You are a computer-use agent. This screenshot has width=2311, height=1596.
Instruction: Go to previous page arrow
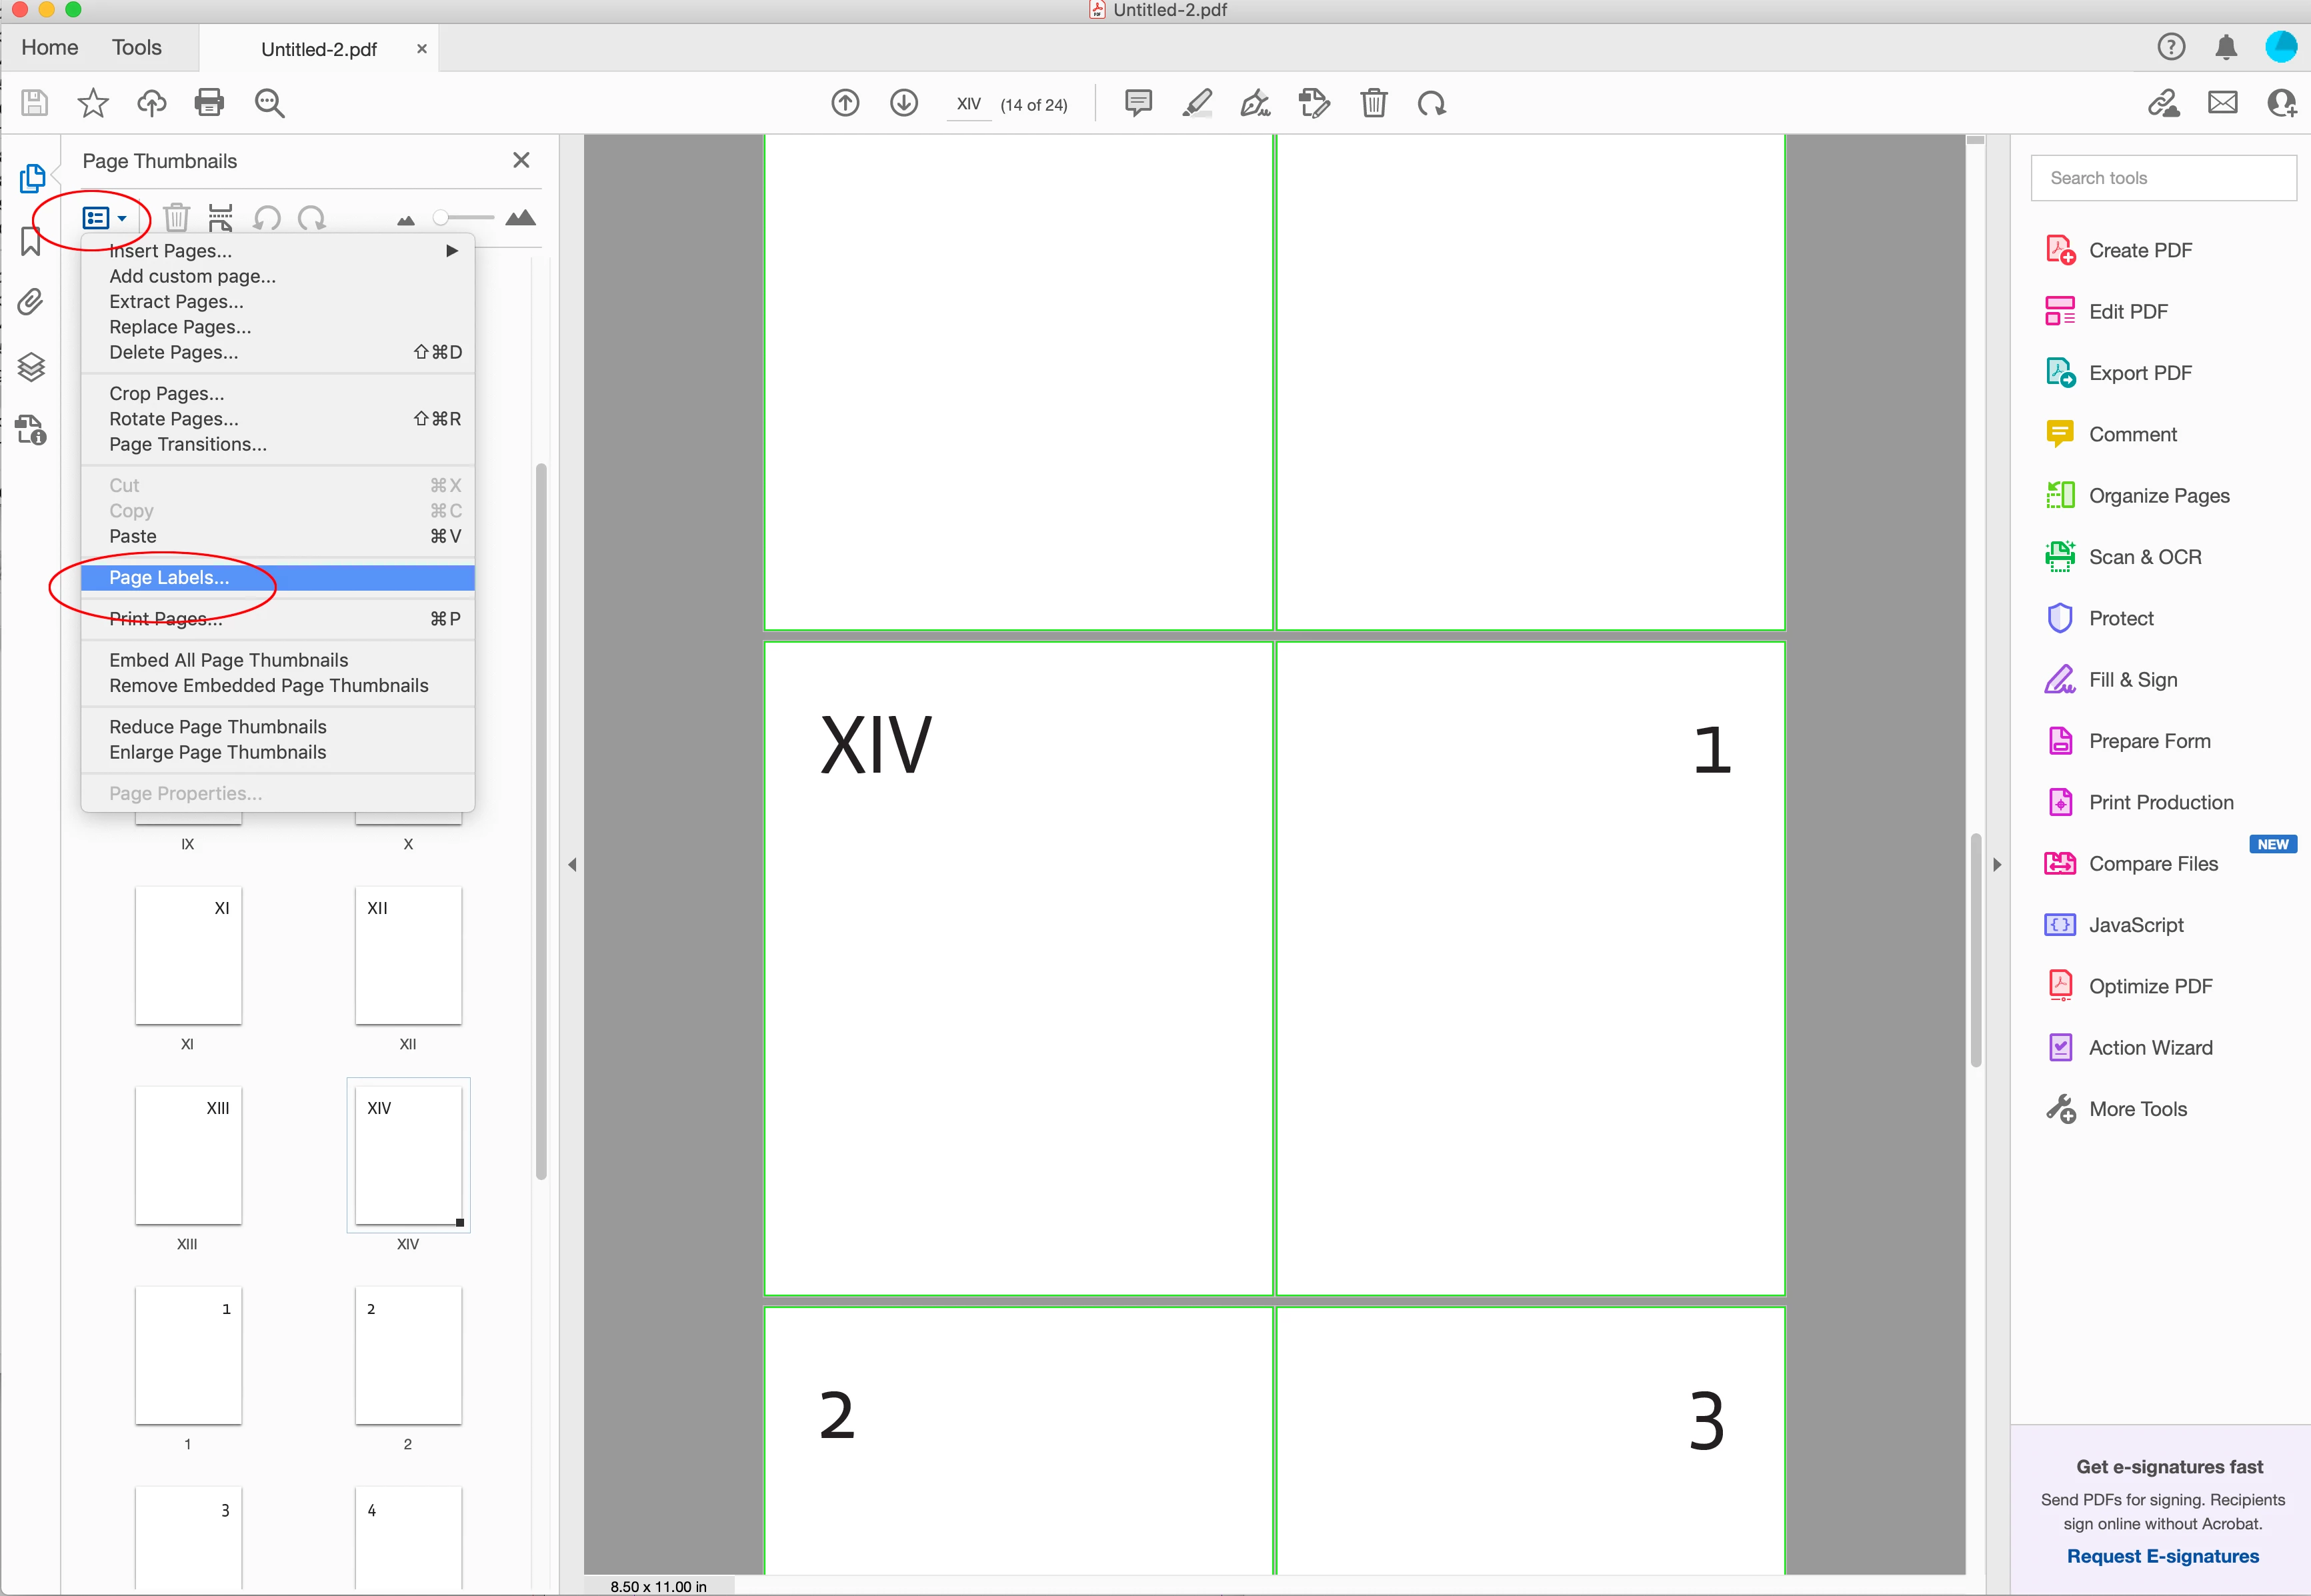click(845, 103)
